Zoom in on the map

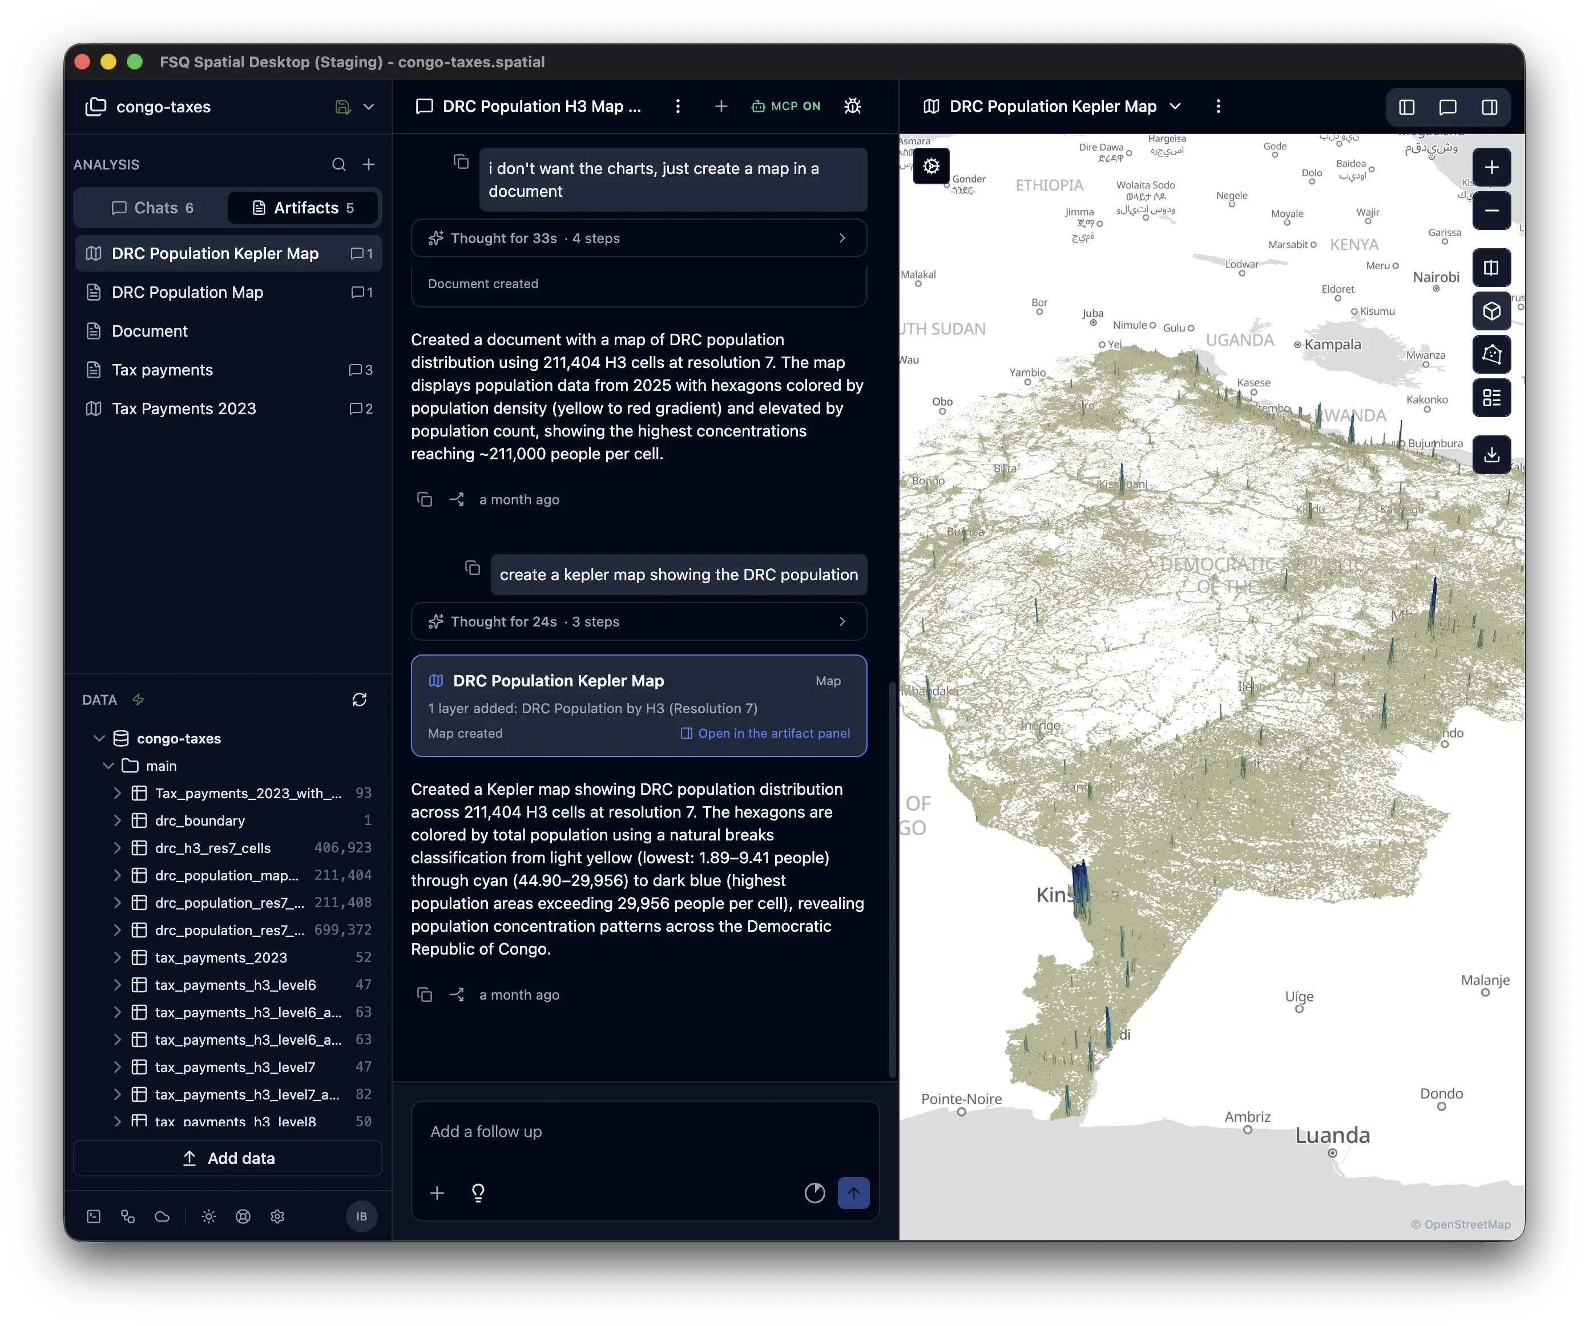click(x=1491, y=167)
